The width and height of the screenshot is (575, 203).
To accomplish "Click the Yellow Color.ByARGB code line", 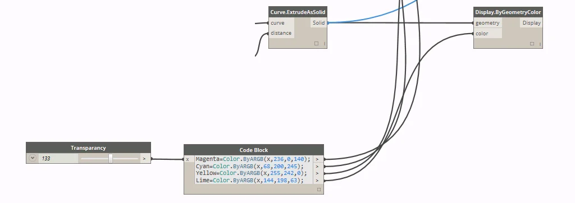I will click(251, 173).
